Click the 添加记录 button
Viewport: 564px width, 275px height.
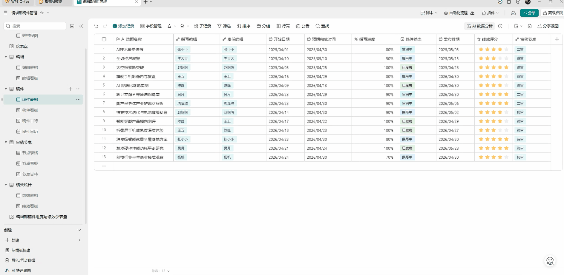[123, 26]
